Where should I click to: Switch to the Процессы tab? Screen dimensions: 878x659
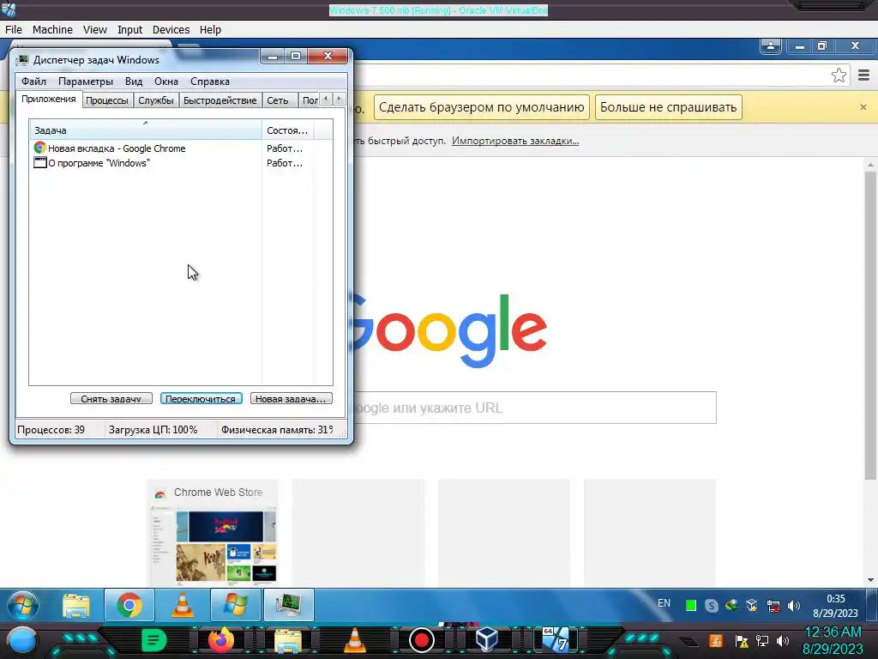tap(107, 100)
